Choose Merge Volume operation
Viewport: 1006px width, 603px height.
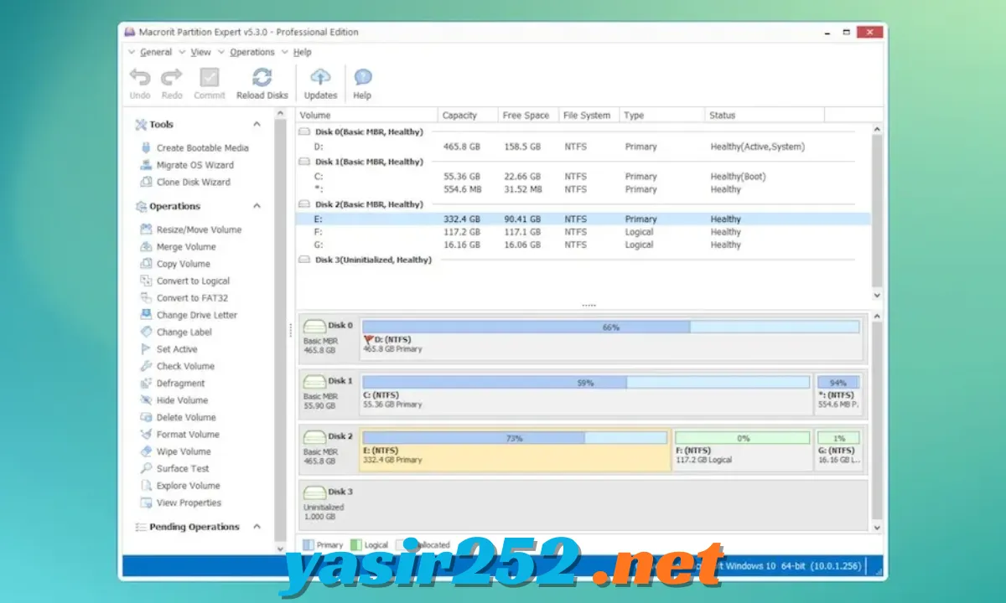pyautogui.click(x=186, y=247)
